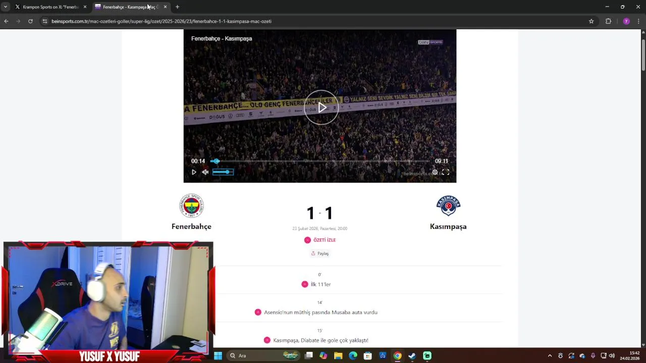The image size is (646, 363).
Task: Click the match date 23 Şubat 2026
Action: [x=319, y=228]
